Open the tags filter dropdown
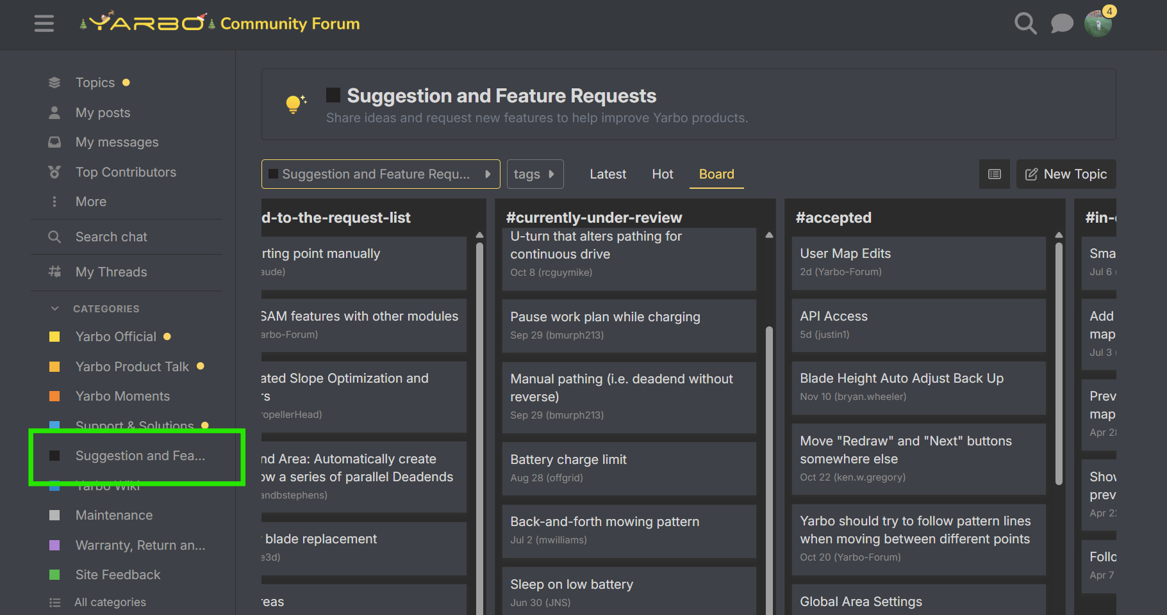This screenshot has width=1167, height=615. [x=534, y=174]
